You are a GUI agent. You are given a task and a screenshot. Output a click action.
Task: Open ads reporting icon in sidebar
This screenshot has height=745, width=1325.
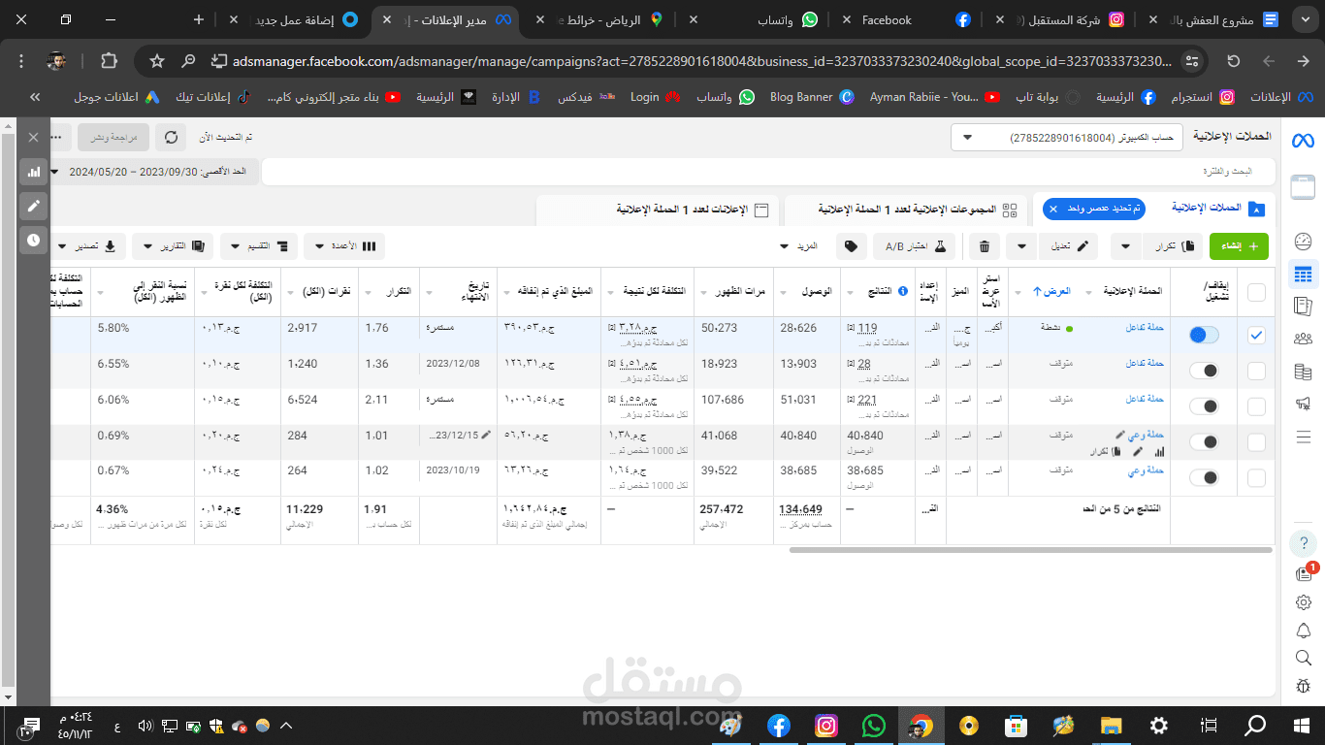(x=1303, y=307)
